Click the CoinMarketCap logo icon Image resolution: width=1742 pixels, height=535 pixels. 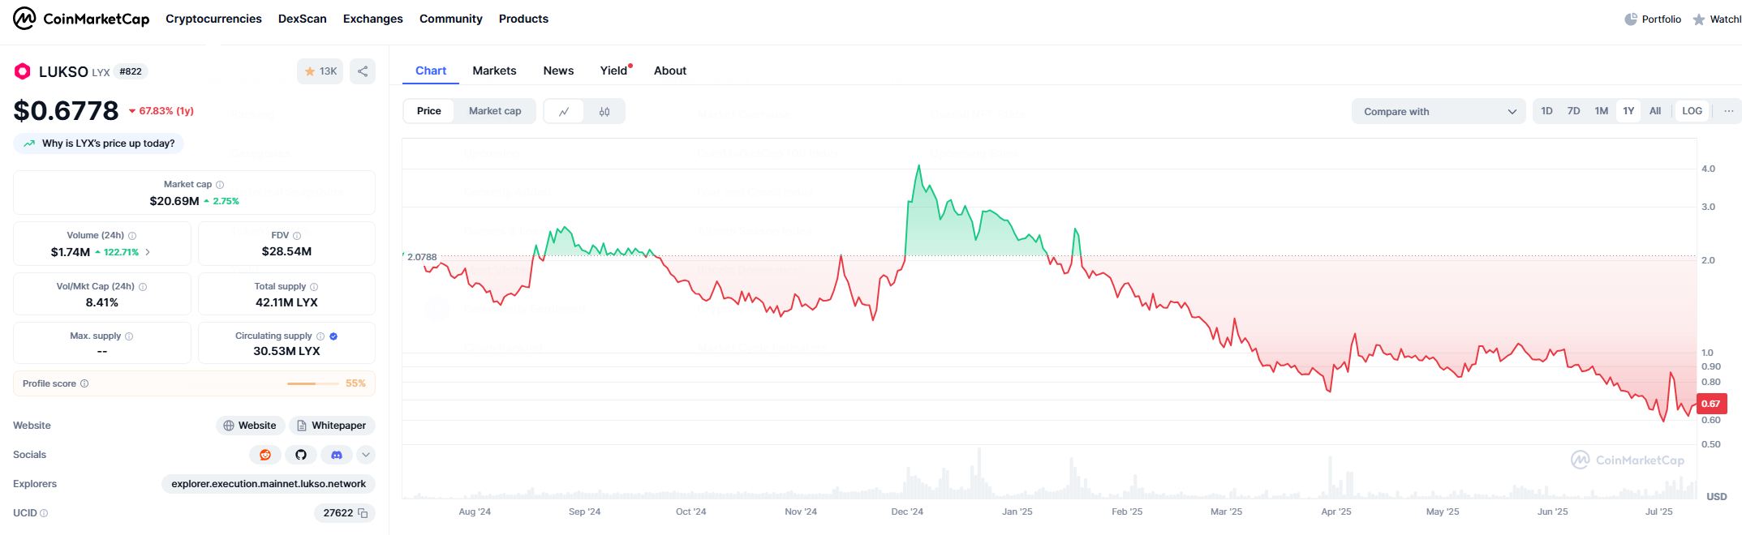24,18
